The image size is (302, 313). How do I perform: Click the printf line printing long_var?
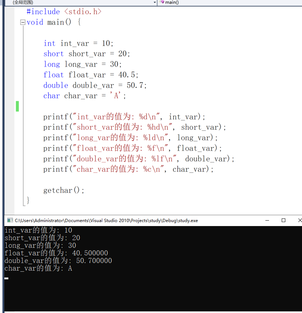[x=130, y=138]
